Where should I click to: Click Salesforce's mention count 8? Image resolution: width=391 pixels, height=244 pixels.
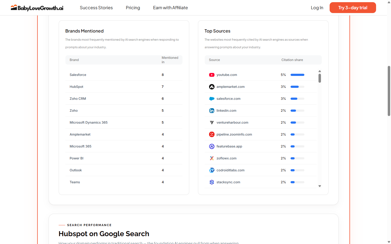point(163,75)
